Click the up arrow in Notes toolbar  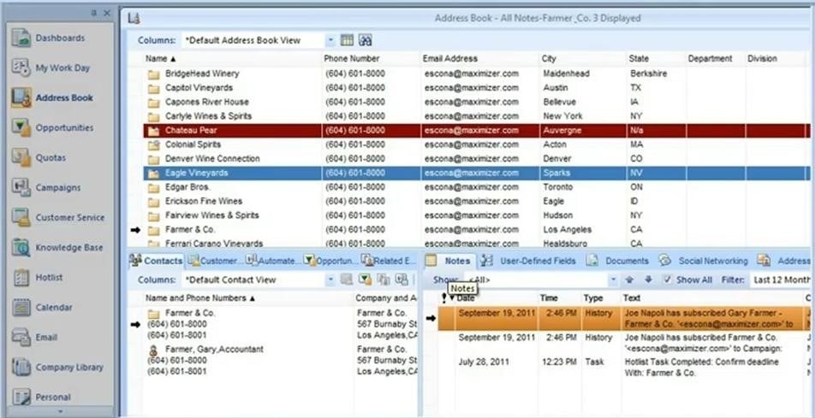tap(629, 280)
